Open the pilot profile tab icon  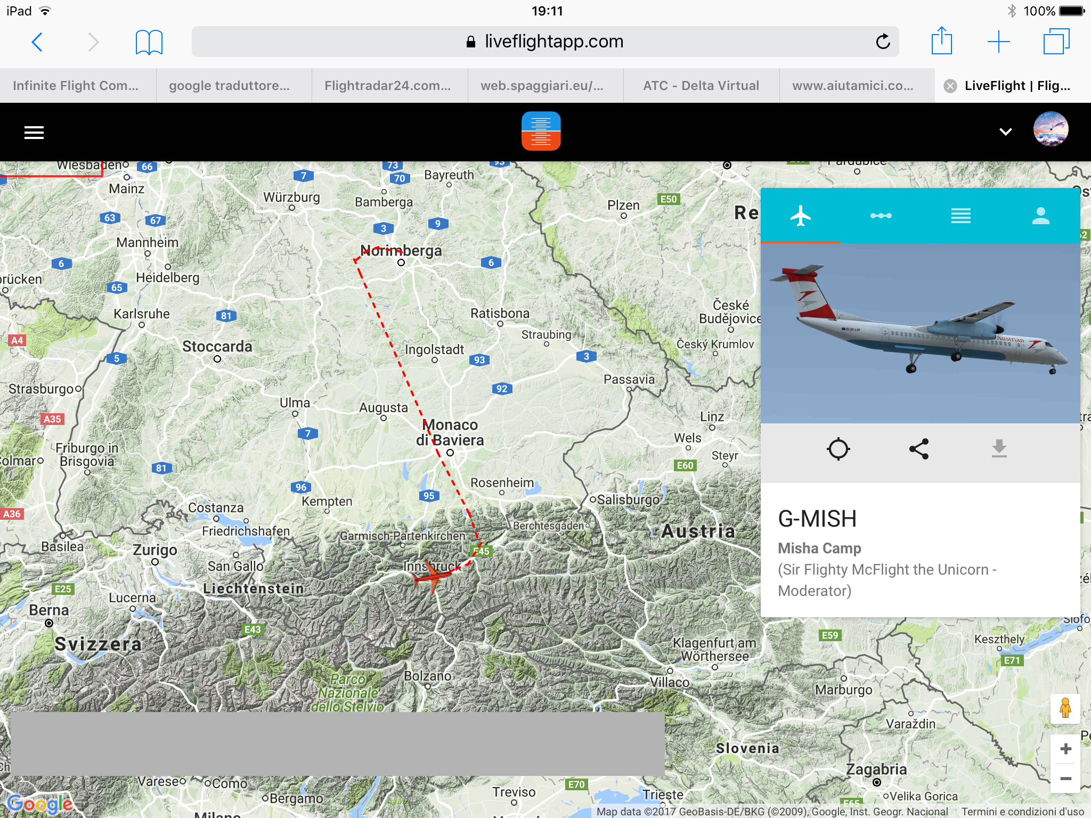point(1040,216)
